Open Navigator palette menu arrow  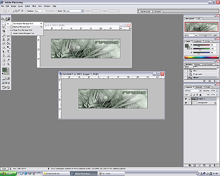coord(218,18)
